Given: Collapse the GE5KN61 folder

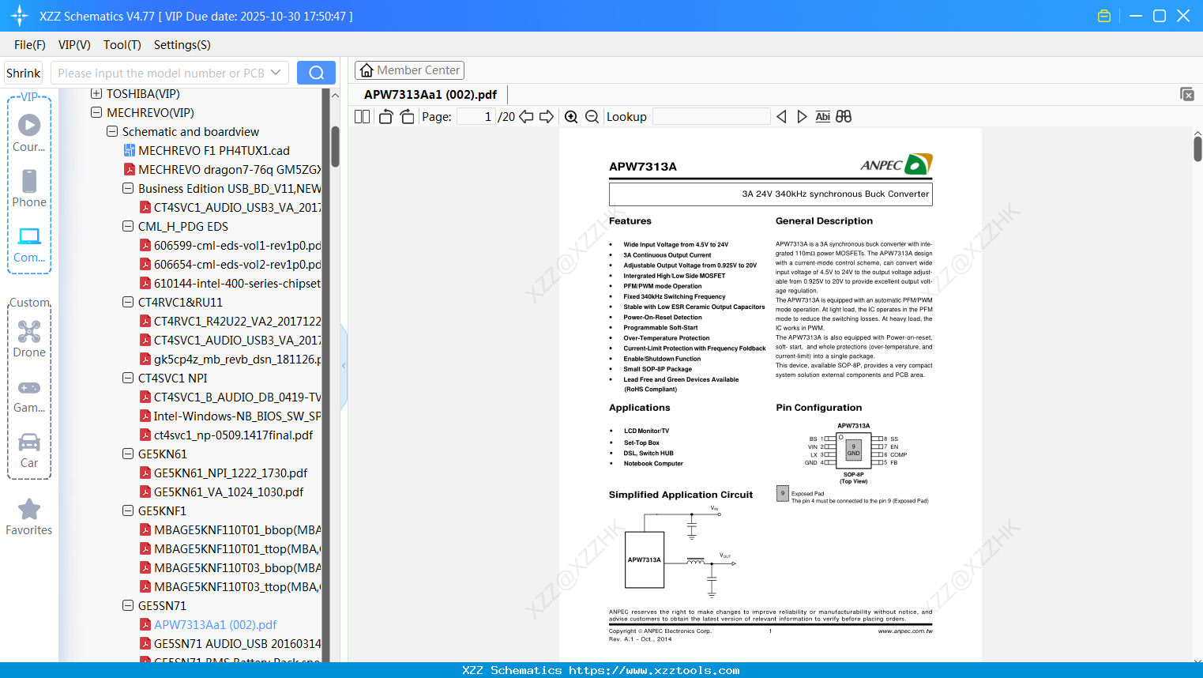Looking at the screenshot, I should click(x=128, y=454).
